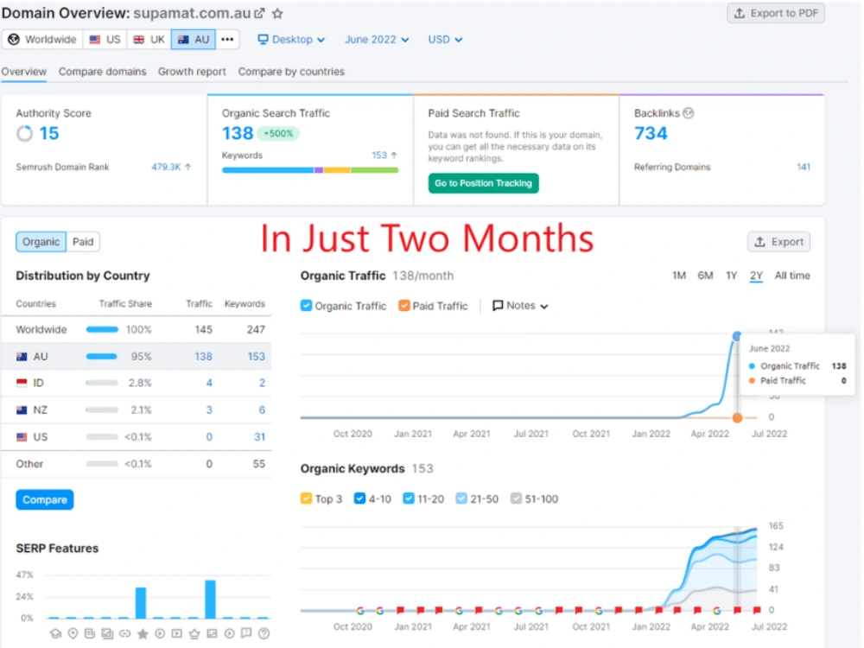Image resolution: width=864 pixels, height=648 pixels.
Task: Select the UK database tab
Action: pyautogui.click(x=149, y=40)
